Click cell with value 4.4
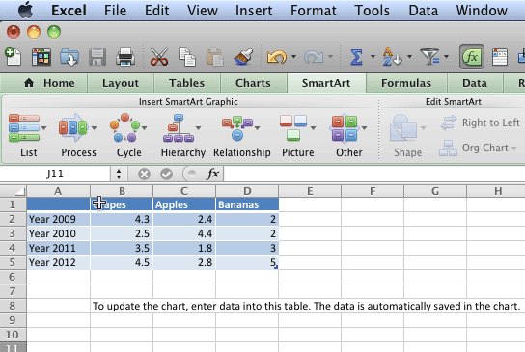The height and width of the screenshot is (352, 525). [x=184, y=233]
